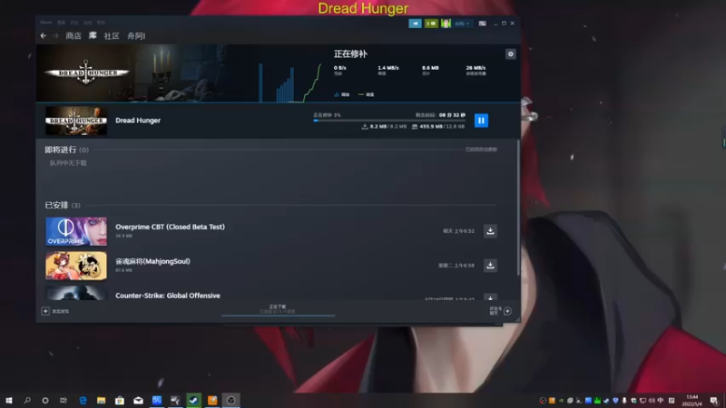Download 雀魂麻将 MahjongSoul now
This screenshot has height=408, width=726.
point(490,265)
